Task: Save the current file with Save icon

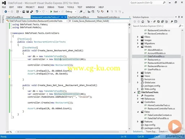Action: tap(27, 12)
